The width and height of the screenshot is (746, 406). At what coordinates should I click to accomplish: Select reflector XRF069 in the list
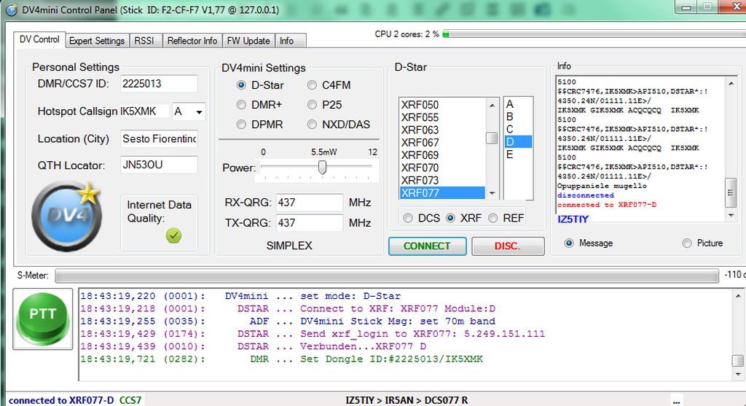coord(442,155)
